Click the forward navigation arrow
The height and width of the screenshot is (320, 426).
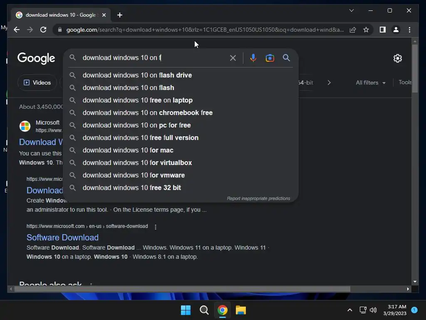pos(30,30)
